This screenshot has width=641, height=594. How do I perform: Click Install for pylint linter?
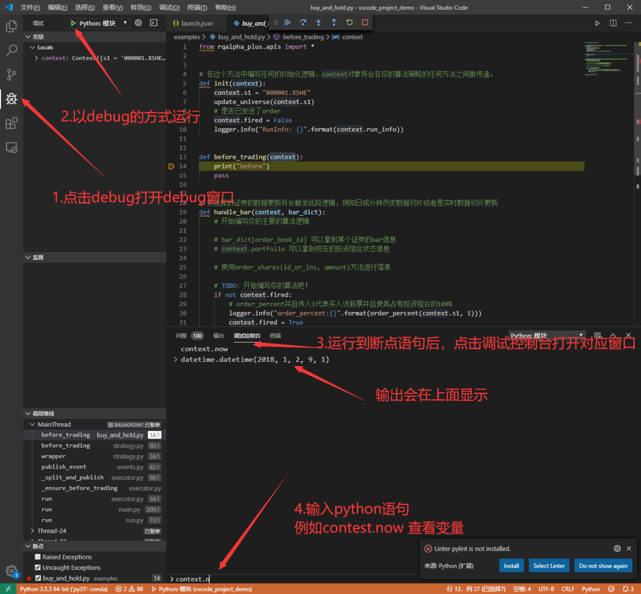[x=511, y=566]
